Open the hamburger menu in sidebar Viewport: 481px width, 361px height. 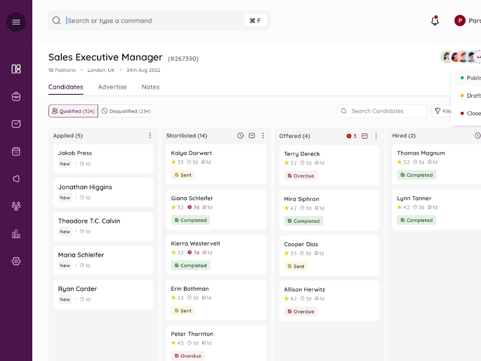16,22
